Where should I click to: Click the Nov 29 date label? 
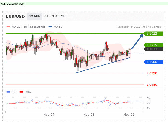(x=129, y=115)
